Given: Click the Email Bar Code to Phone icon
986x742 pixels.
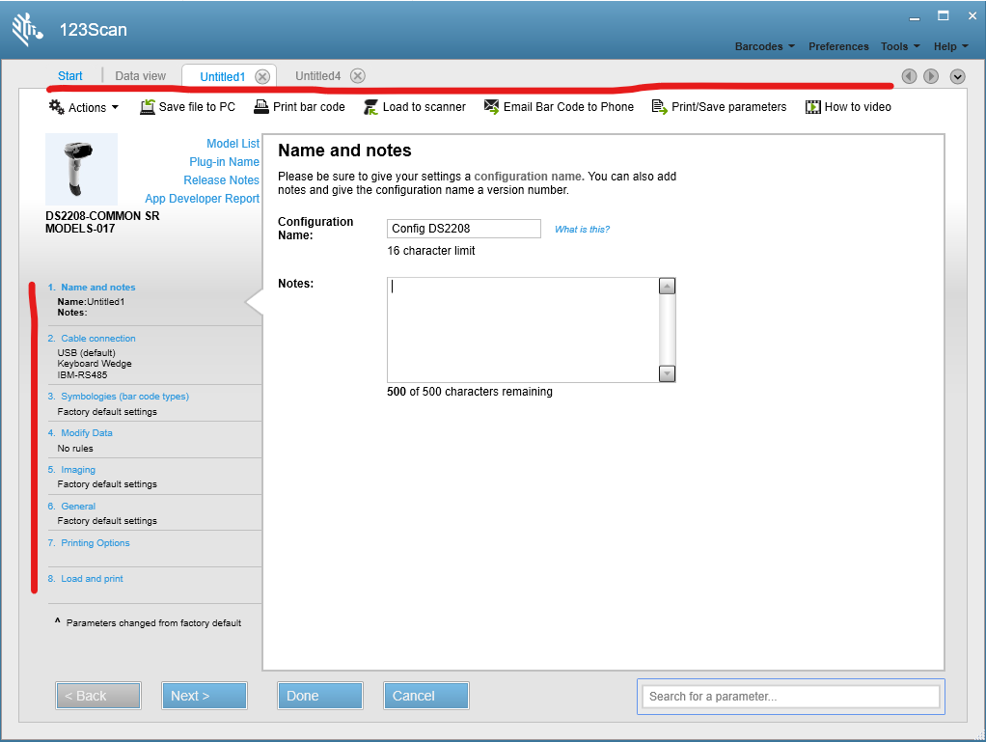Looking at the screenshot, I should pos(492,106).
